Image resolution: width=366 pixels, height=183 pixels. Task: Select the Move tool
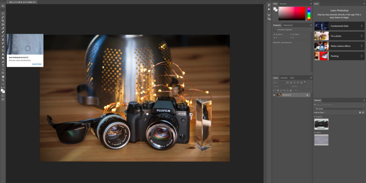click(x=3, y=6)
